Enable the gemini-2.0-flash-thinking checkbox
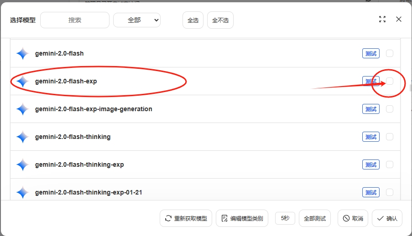 point(390,137)
